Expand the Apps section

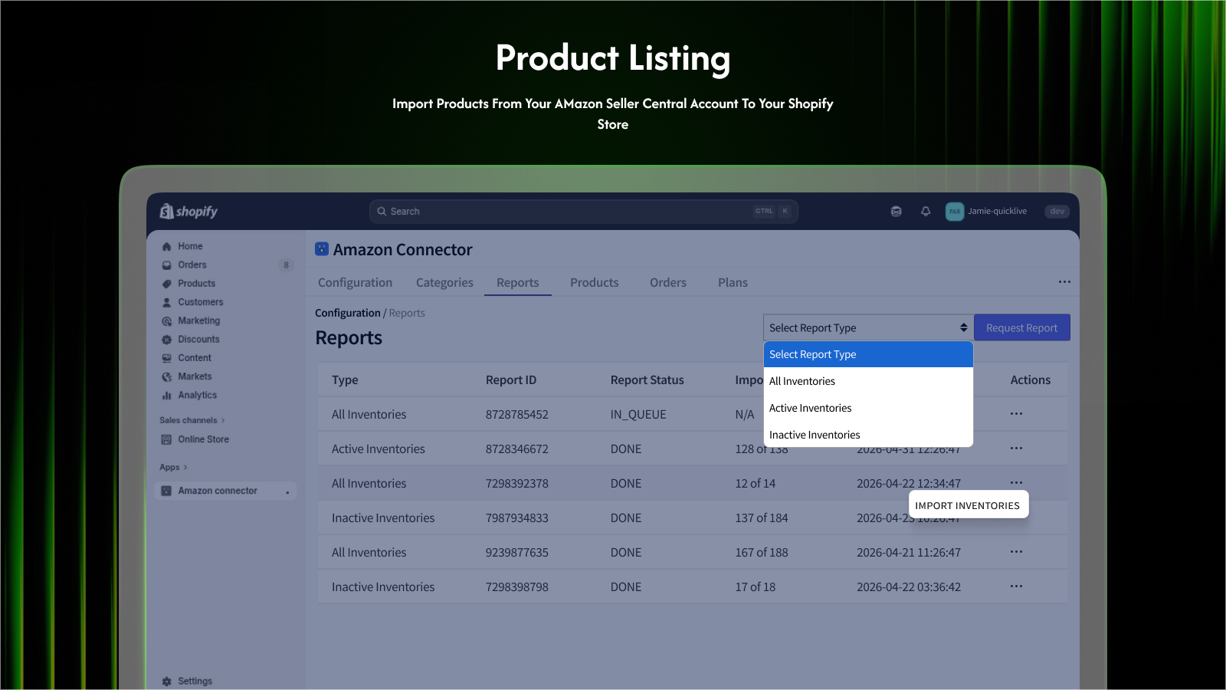click(173, 468)
